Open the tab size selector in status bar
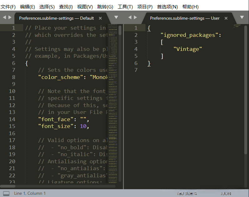The image size is (249, 197). [x=187, y=194]
